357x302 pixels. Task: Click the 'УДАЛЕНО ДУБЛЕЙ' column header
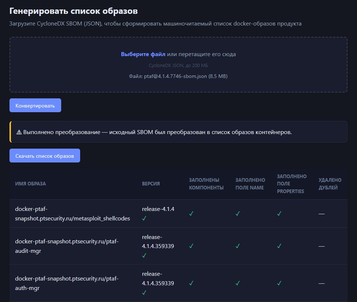330,184
